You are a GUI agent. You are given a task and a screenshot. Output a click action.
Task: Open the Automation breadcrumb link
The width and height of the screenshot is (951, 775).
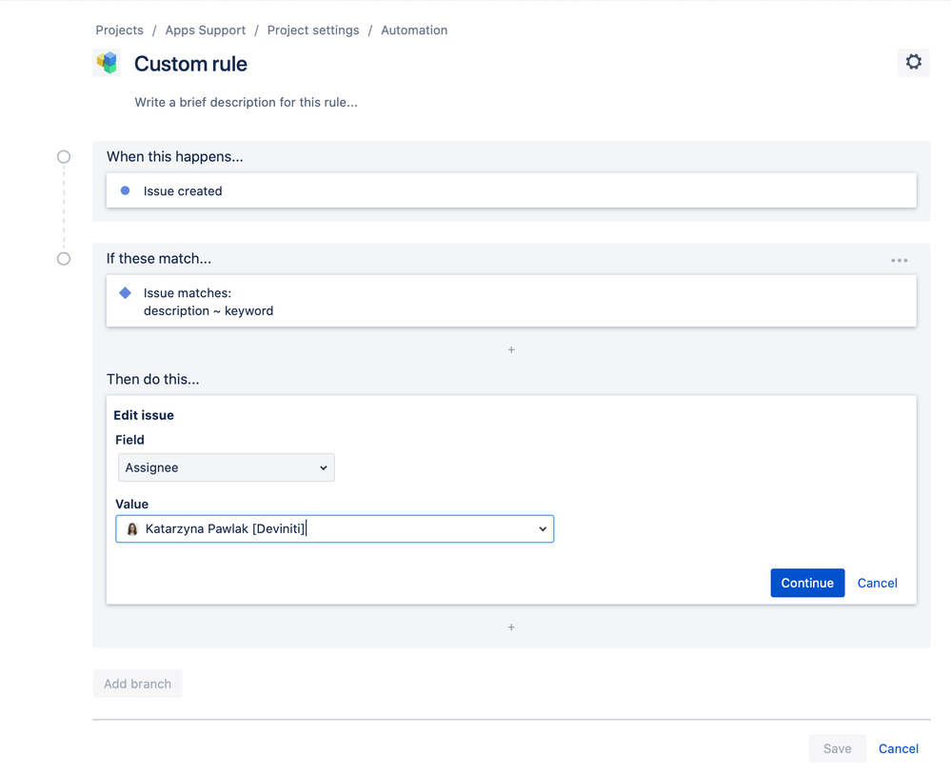point(414,30)
